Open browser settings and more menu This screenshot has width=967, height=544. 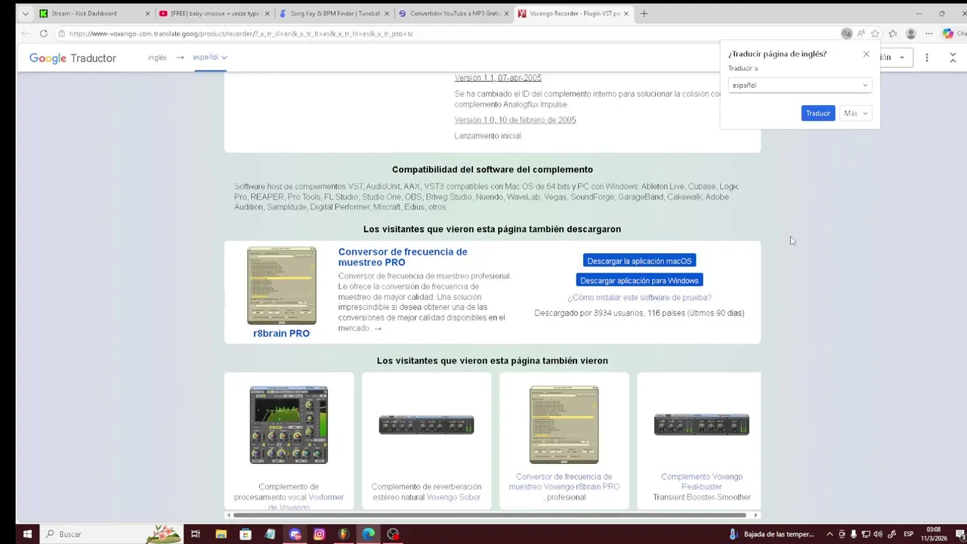929,33
